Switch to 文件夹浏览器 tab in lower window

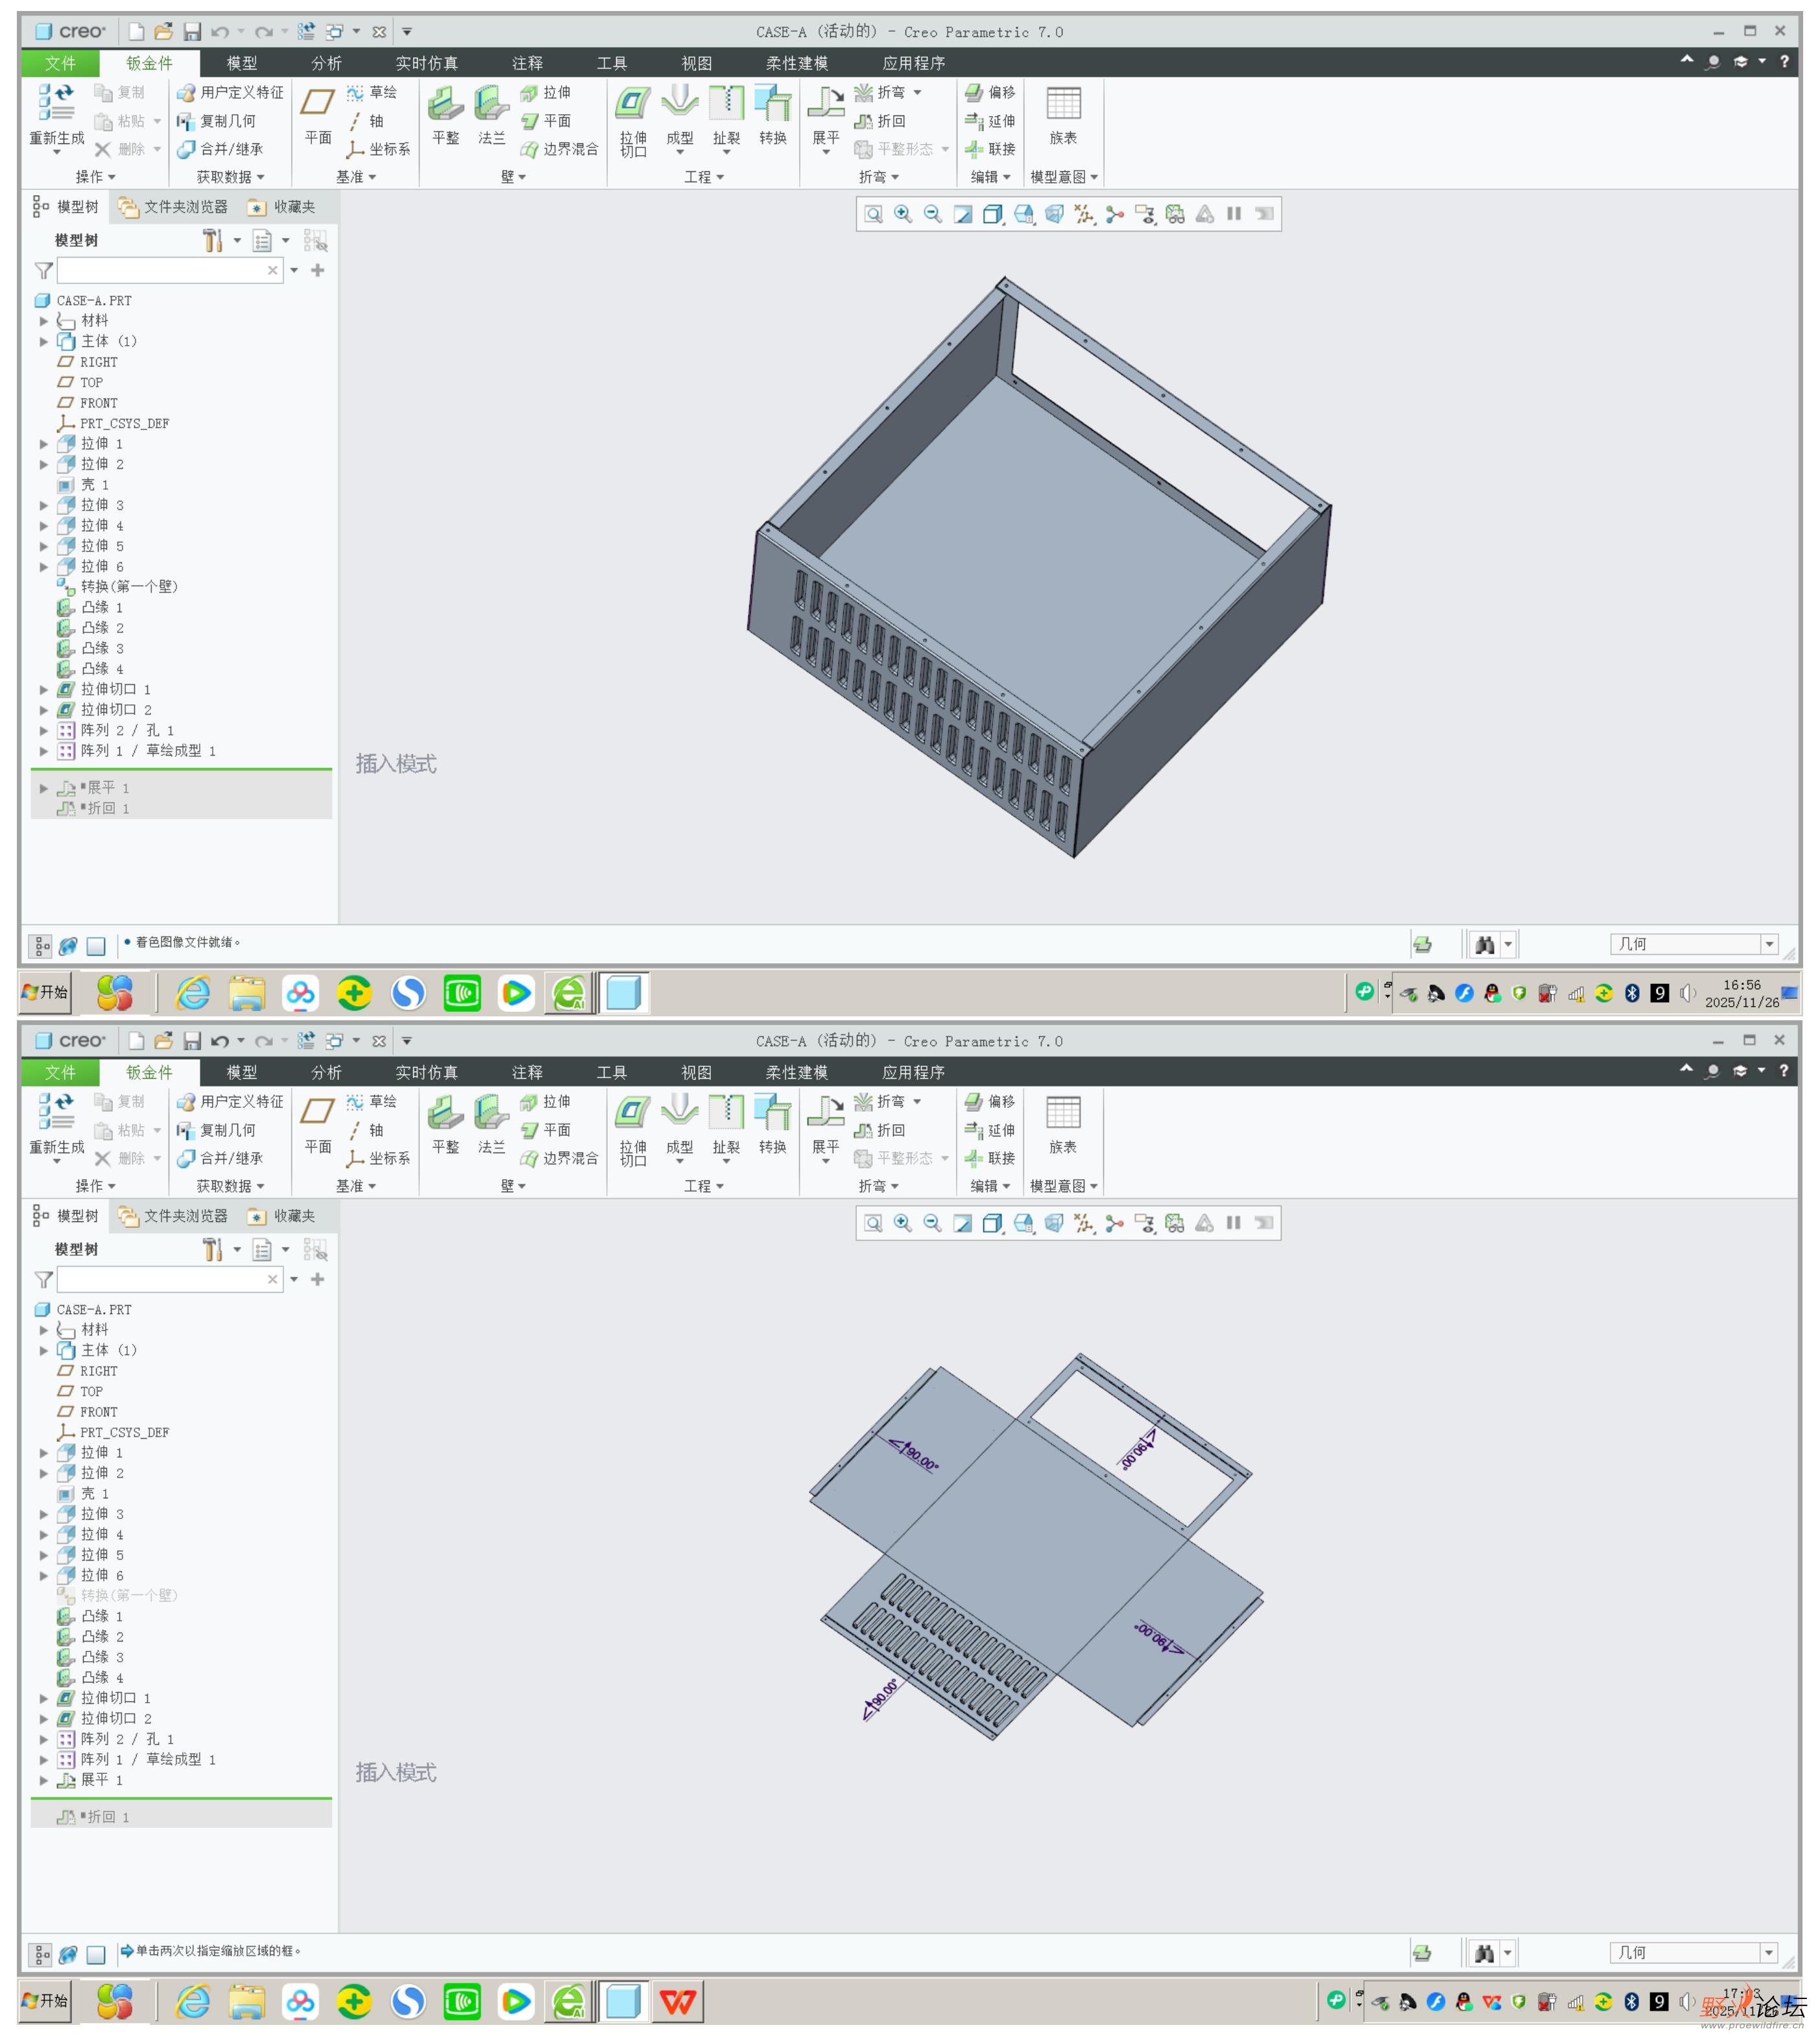pyautogui.click(x=174, y=1216)
